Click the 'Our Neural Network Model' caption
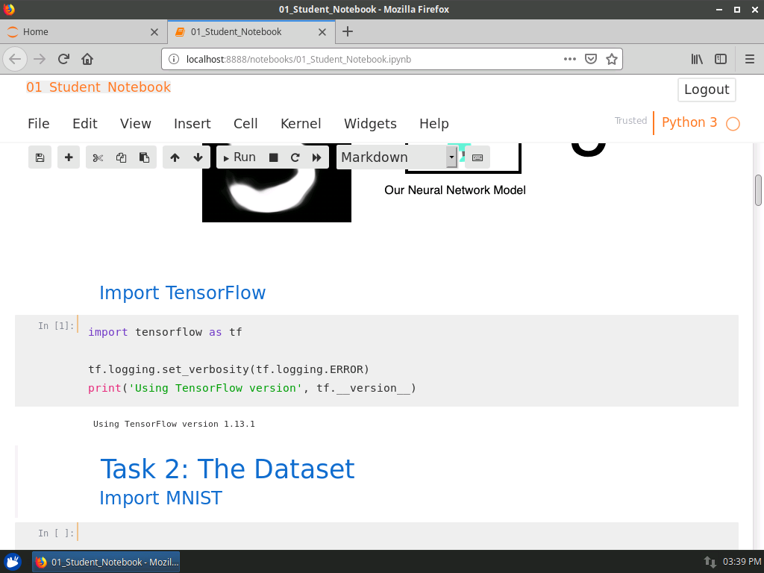Viewport: 764px width, 573px height. [455, 190]
